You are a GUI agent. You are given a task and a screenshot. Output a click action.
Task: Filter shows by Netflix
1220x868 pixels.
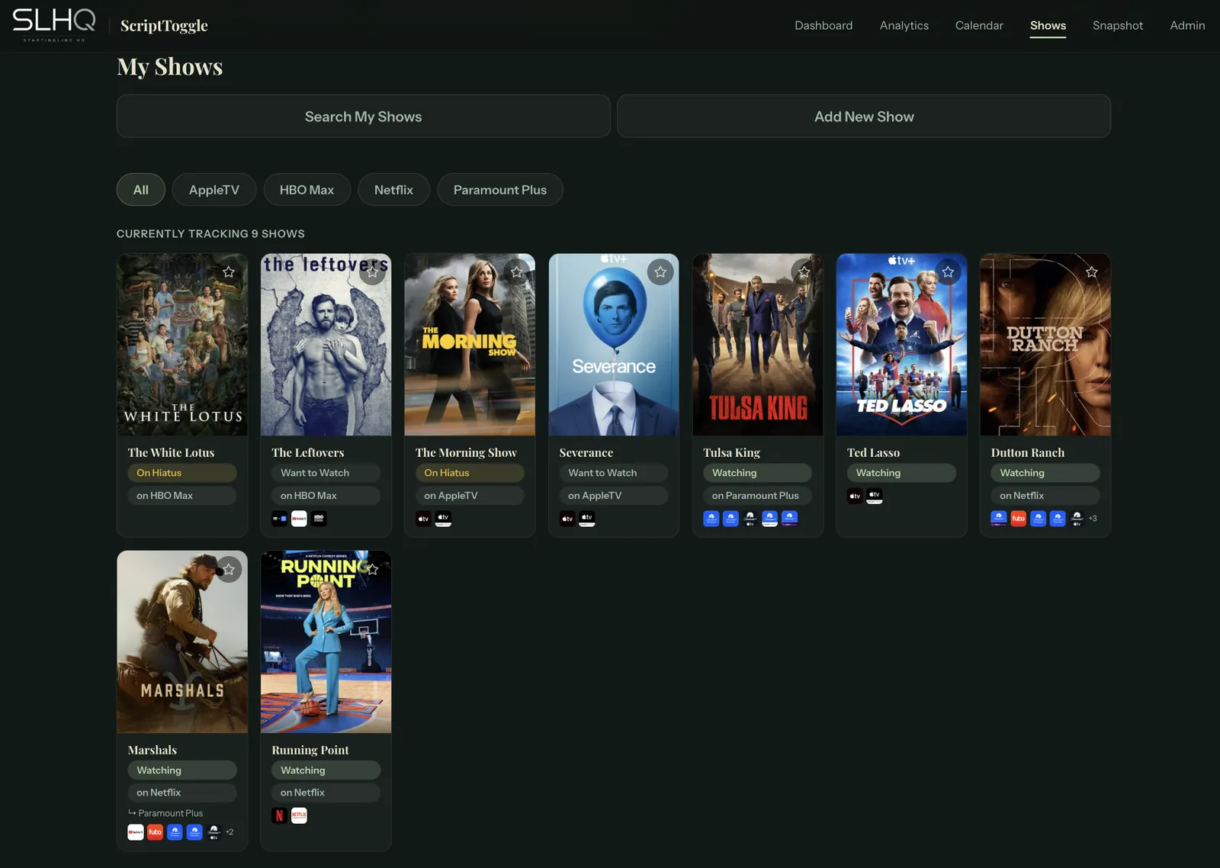coord(393,190)
